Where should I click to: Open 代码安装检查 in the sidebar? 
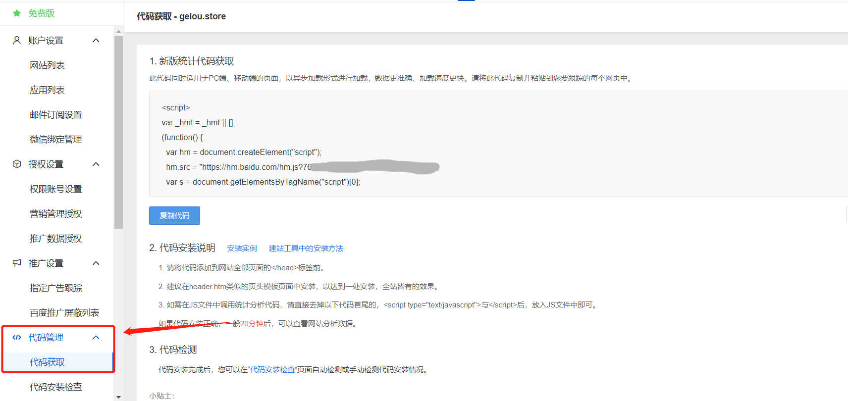(55, 387)
